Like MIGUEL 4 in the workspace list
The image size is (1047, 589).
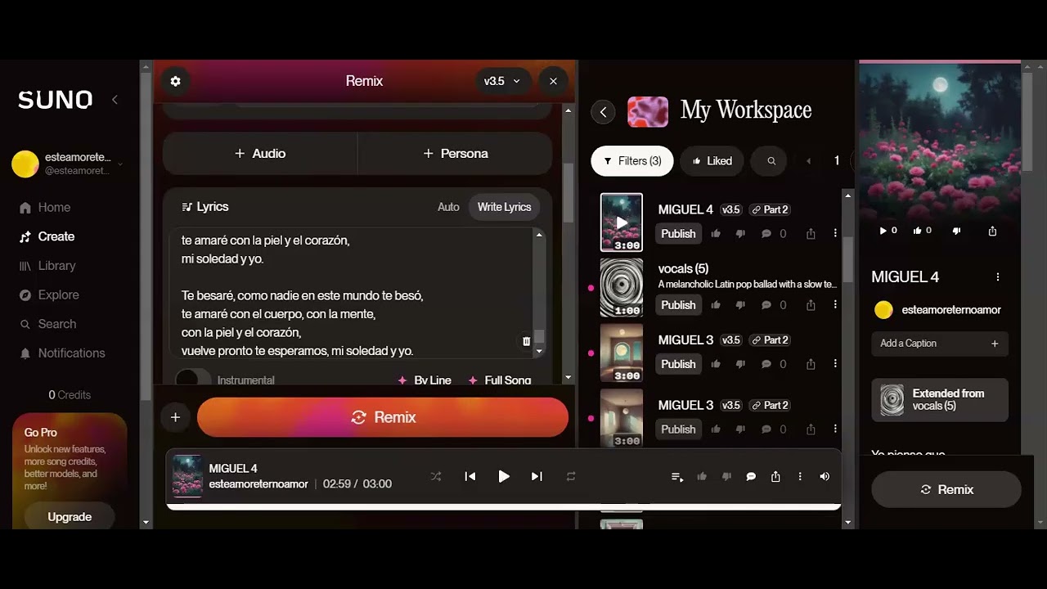pos(716,234)
